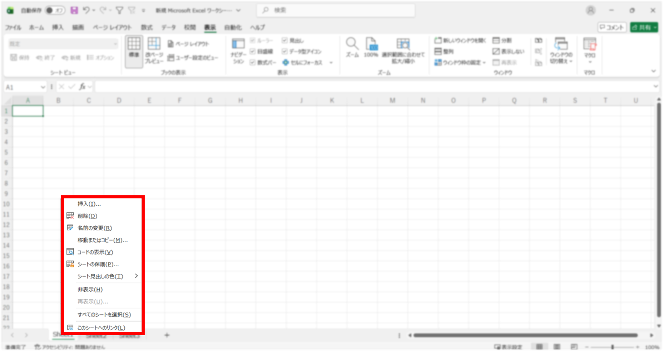This screenshot has width=663, height=351.
Task: Open the Page Break Preview icon
Action: point(154,44)
